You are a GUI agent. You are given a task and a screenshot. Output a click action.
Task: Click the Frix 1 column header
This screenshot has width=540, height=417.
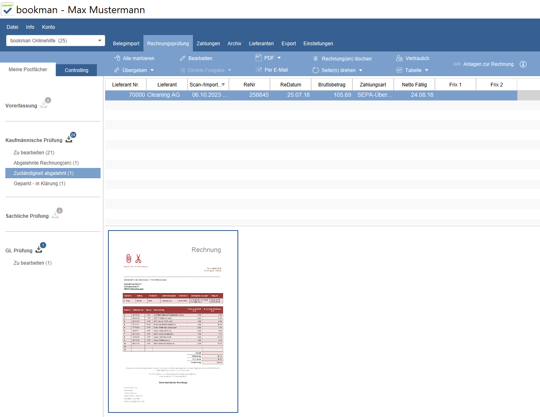click(455, 85)
